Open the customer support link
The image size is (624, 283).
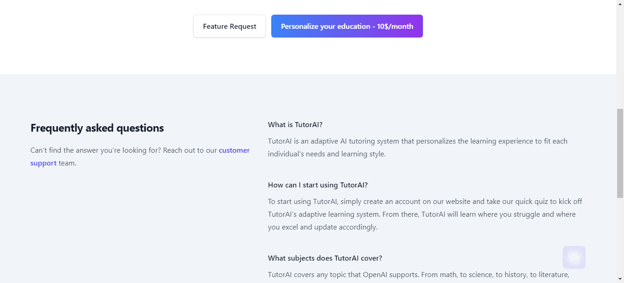coord(140,156)
